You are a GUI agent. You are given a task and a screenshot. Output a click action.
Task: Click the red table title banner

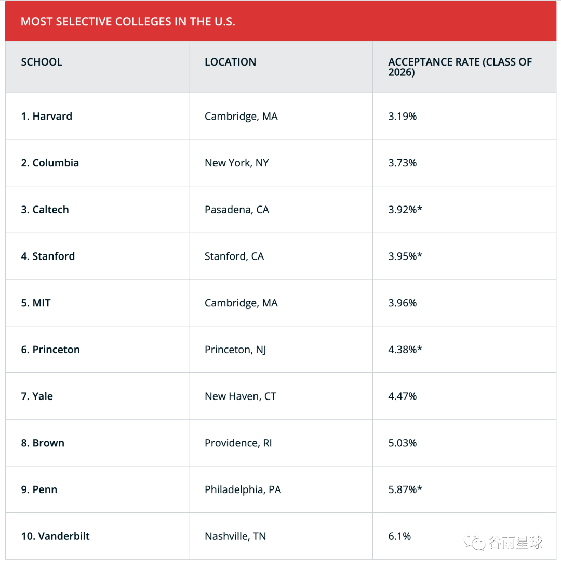(x=280, y=21)
